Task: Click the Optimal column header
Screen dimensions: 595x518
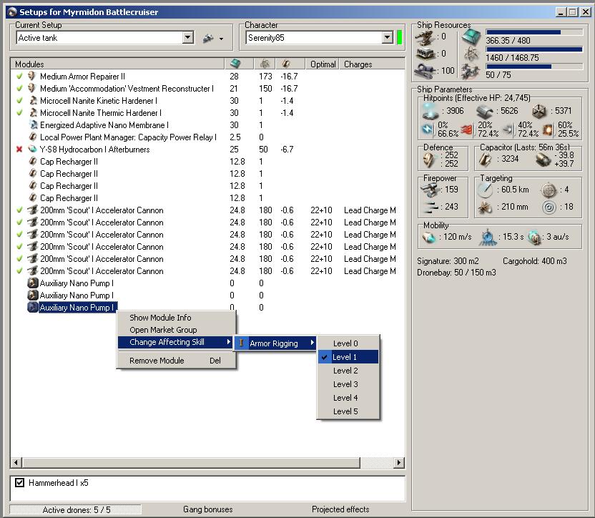Action: coord(323,64)
